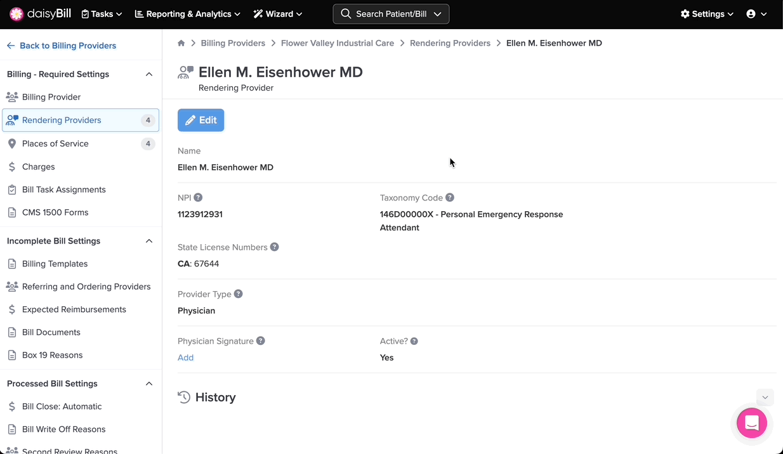
Task: Open the Tasks menu
Action: [102, 14]
